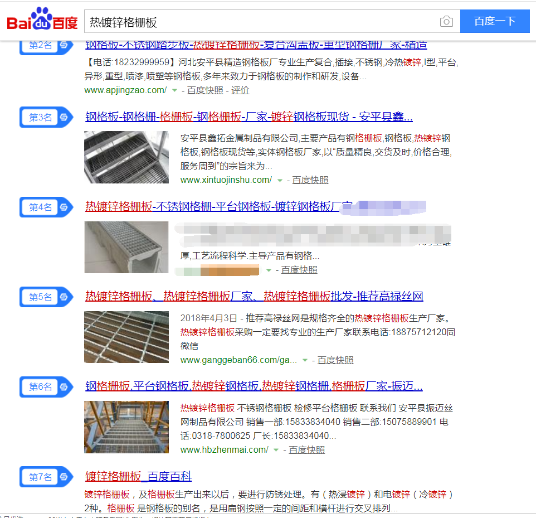This screenshot has width=536, height=518.
Task: Expand dropdown arrow next to www.apjingzao.com
Action: coord(175,90)
